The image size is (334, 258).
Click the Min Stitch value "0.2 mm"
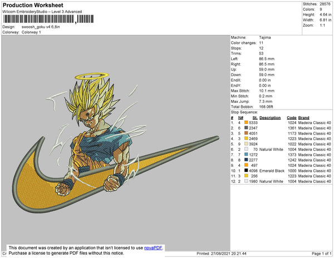[x=266, y=96]
